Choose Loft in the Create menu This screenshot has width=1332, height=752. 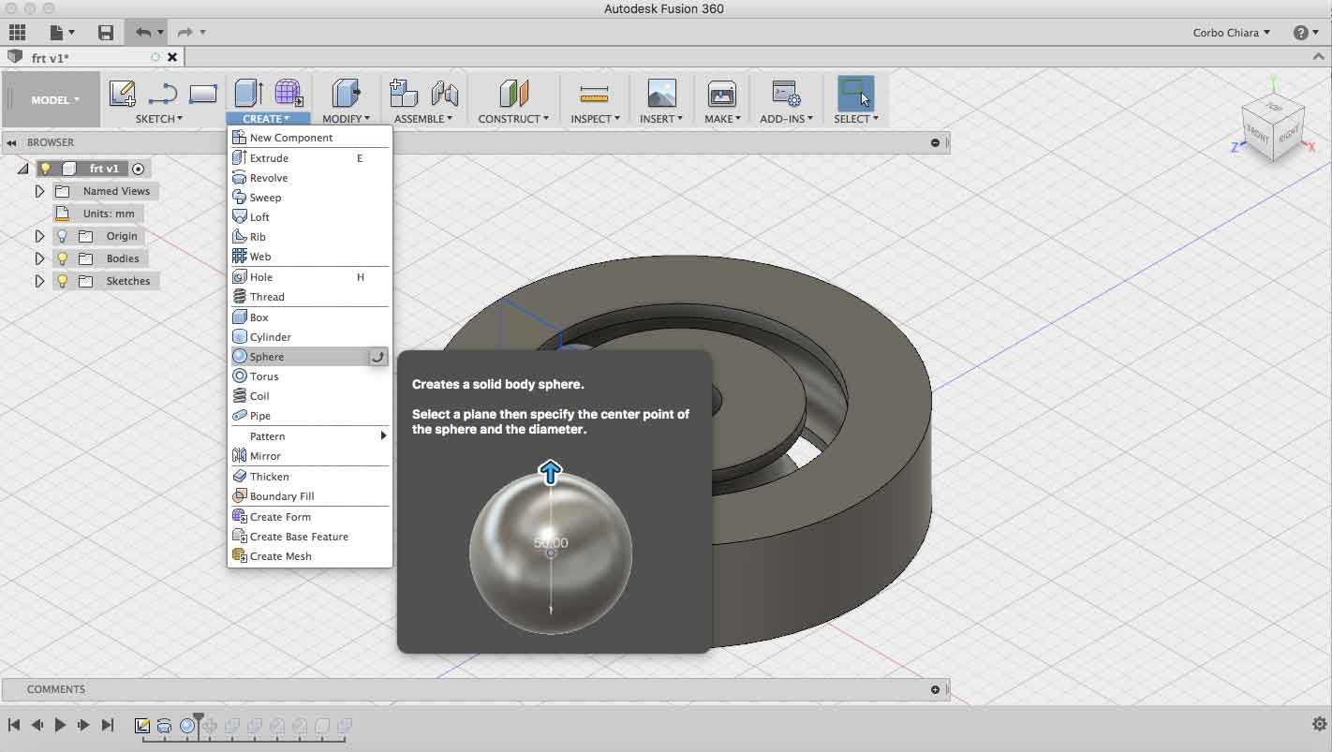310,217
